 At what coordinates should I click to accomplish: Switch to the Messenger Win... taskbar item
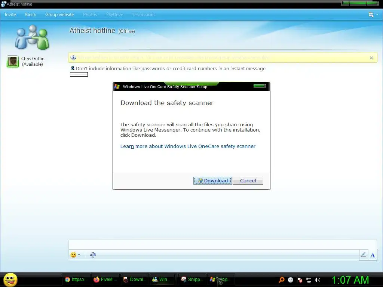click(162, 280)
